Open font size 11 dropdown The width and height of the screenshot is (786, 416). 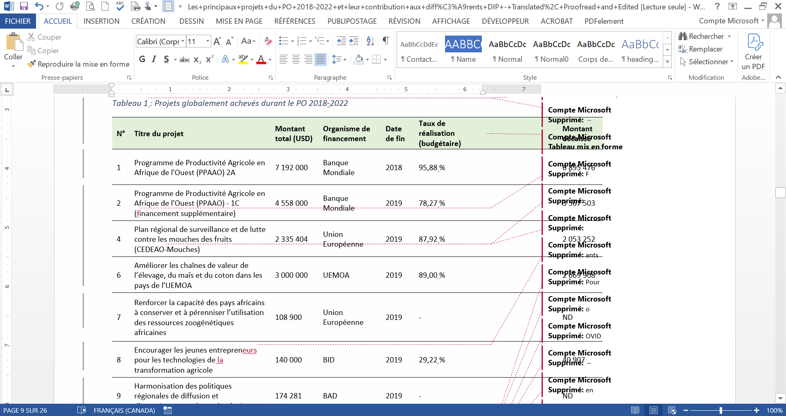click(x=208, y=41)
